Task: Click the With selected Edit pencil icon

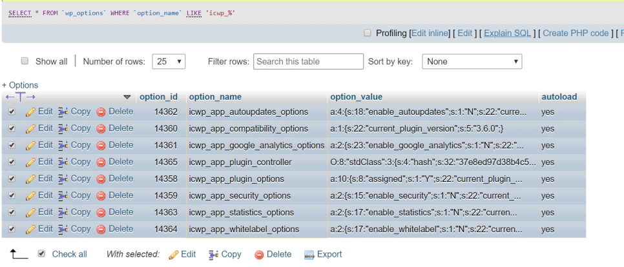Action: tap(174, 255)
